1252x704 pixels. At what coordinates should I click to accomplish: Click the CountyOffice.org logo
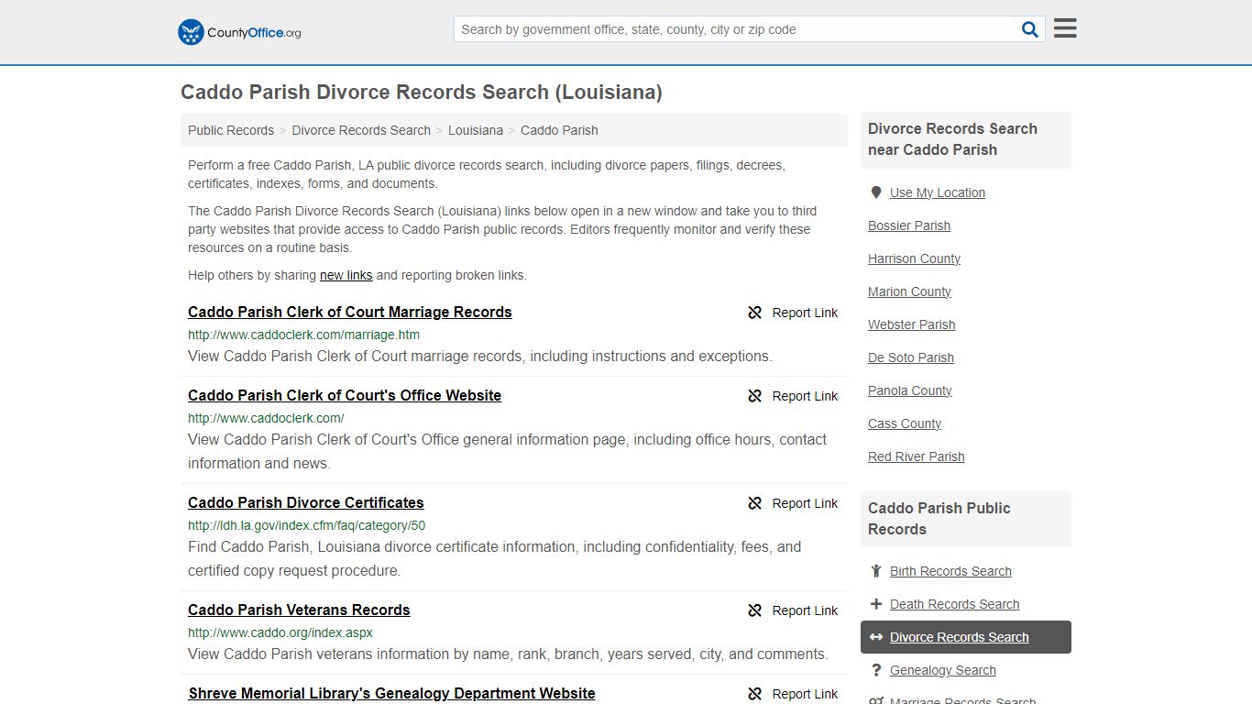[239, 32]
